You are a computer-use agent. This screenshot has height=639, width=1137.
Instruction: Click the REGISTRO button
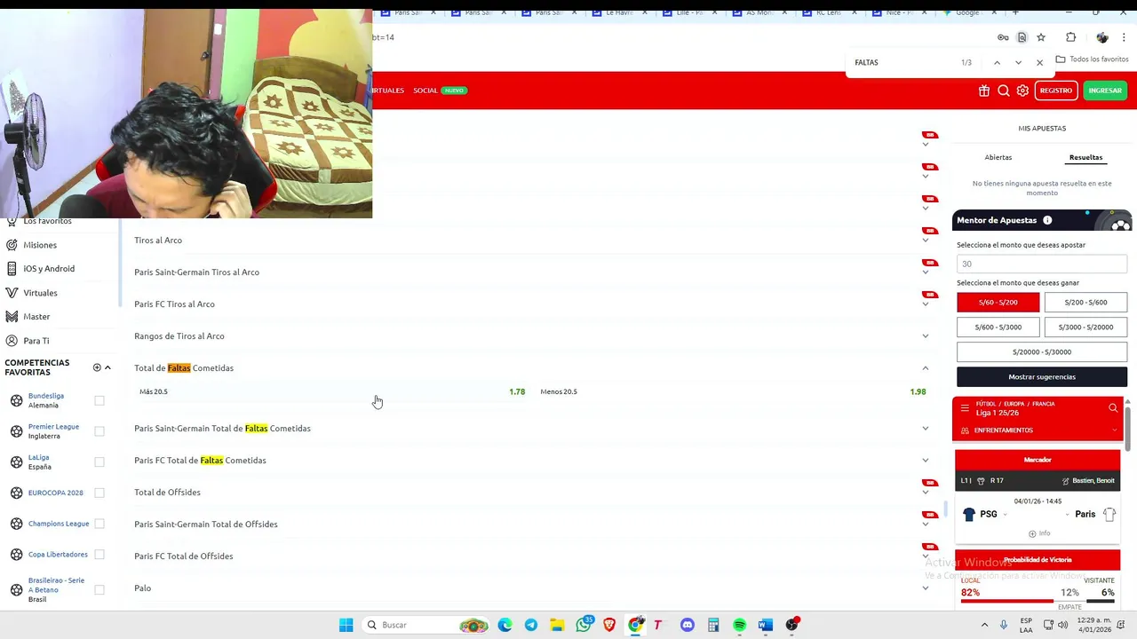1056,91
